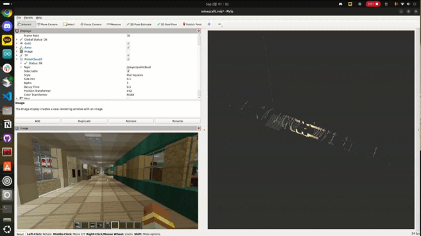Screen dimensions: 421x236
Task: Toggle the Selectable checkbox
Action: pos(128,71)
